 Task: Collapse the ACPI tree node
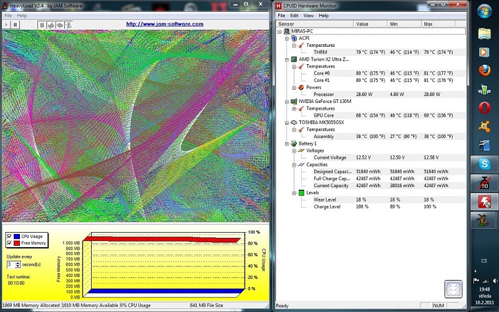(286, 37)
